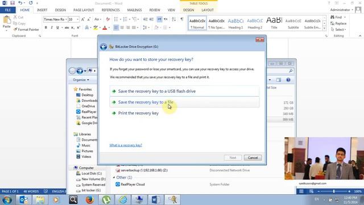Adjust the zoom slider in status bar
Screen dimensions: 364x205
[334, 191]
